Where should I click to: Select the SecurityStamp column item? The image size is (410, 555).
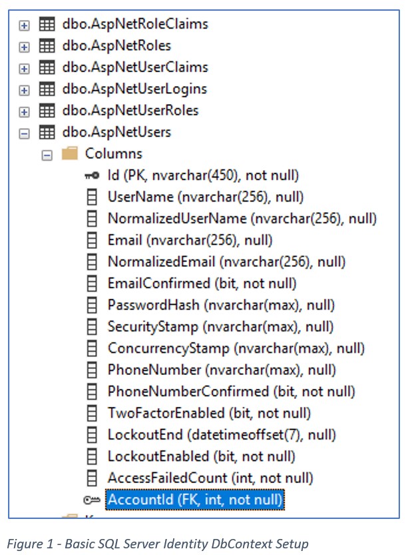tap(220, 327)
